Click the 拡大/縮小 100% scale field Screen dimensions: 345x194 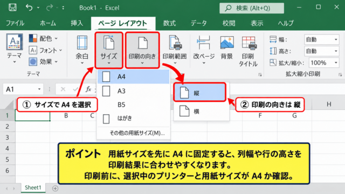324,63
